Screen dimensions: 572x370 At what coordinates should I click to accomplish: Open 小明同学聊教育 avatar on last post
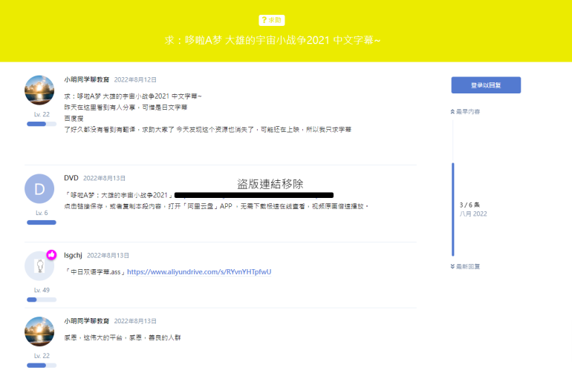coord(39,331)
